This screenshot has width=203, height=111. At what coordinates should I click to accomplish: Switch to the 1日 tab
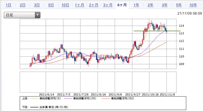[x=9, y=5]
